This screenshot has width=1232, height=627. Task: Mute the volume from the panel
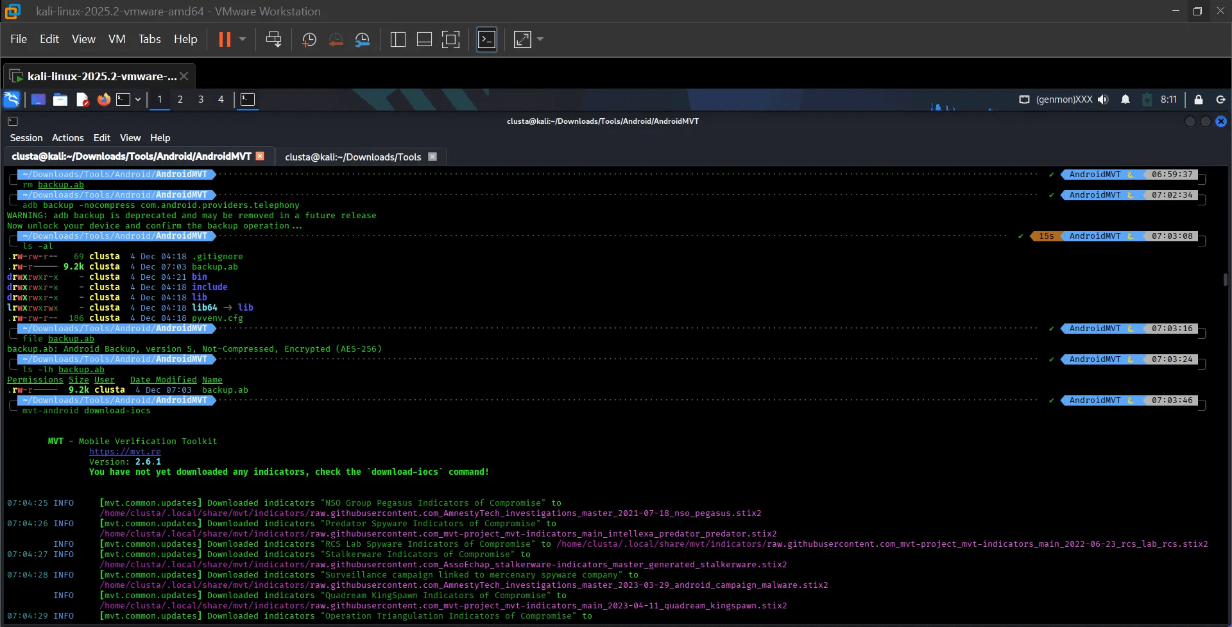(1103, 99)
